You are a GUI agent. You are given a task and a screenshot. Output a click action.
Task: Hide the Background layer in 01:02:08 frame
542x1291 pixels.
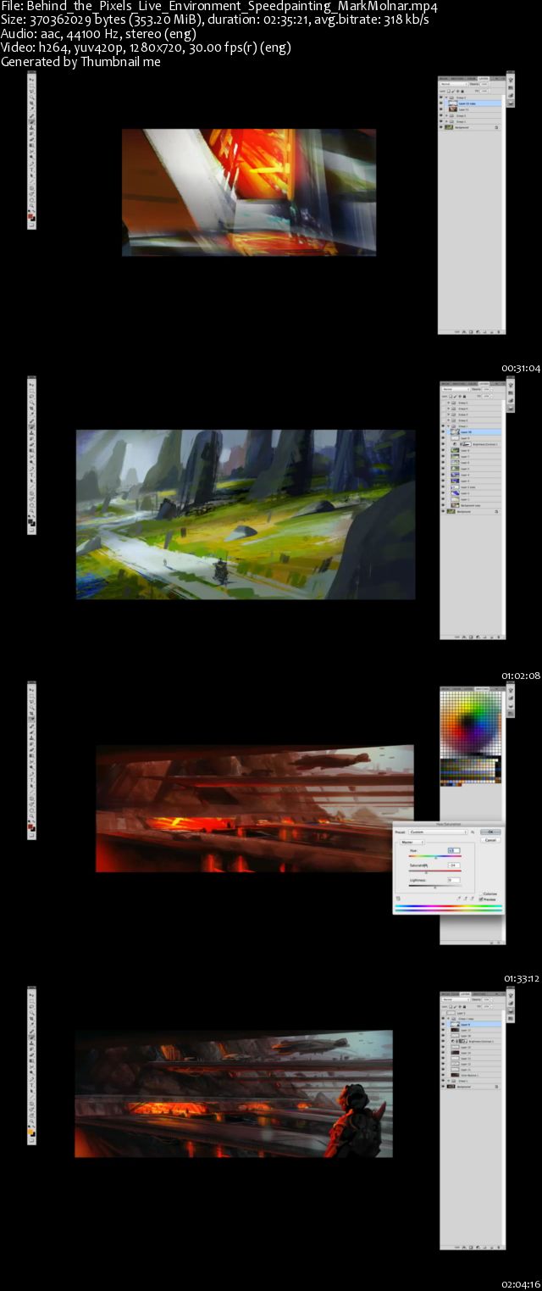[x=443, y=511]
